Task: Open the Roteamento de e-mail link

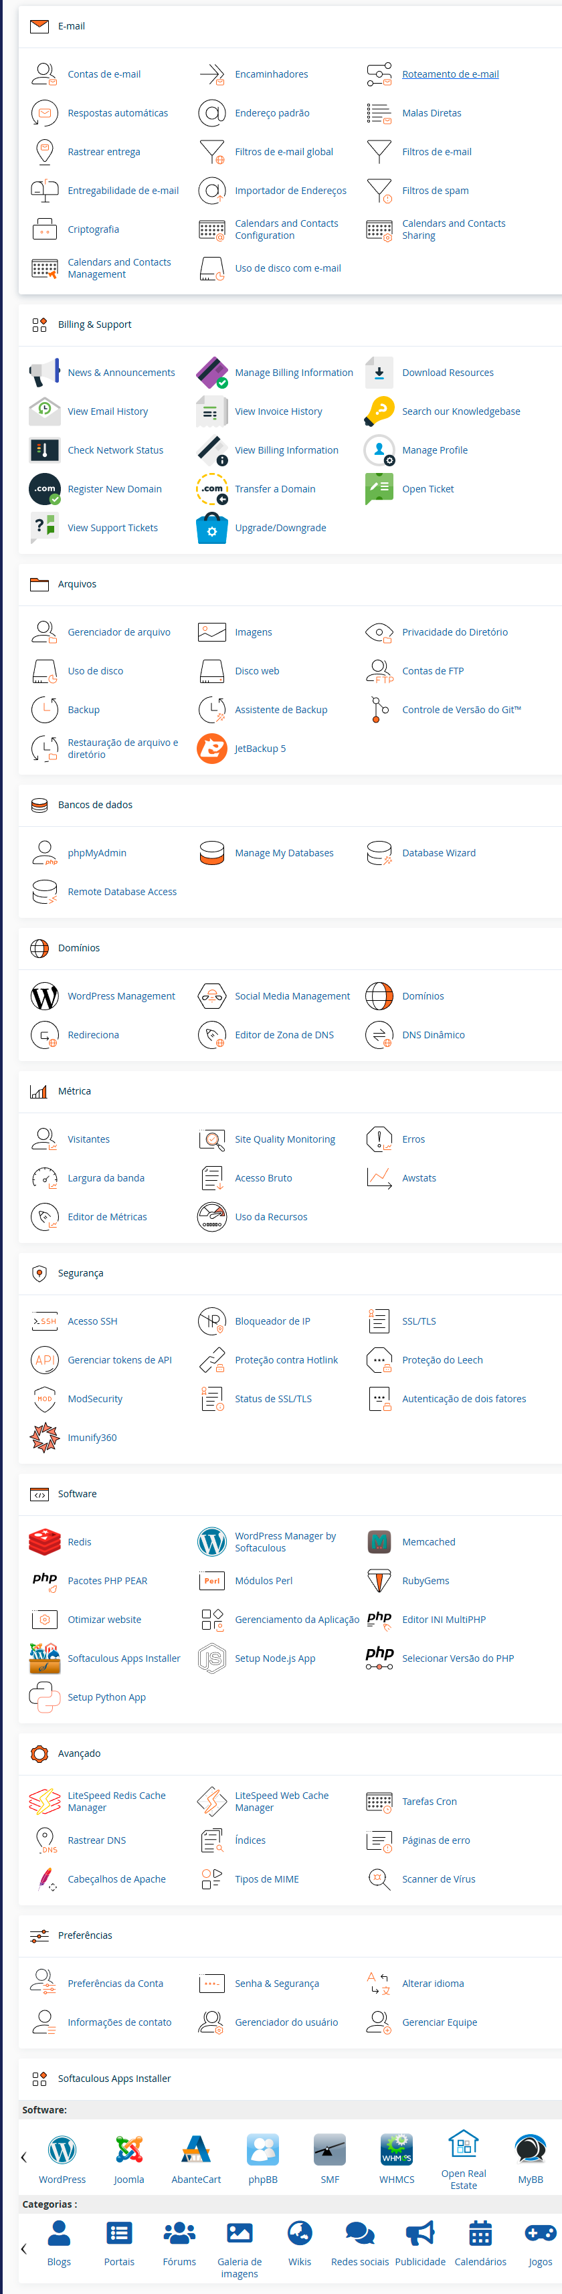Action: coord(450,74)
